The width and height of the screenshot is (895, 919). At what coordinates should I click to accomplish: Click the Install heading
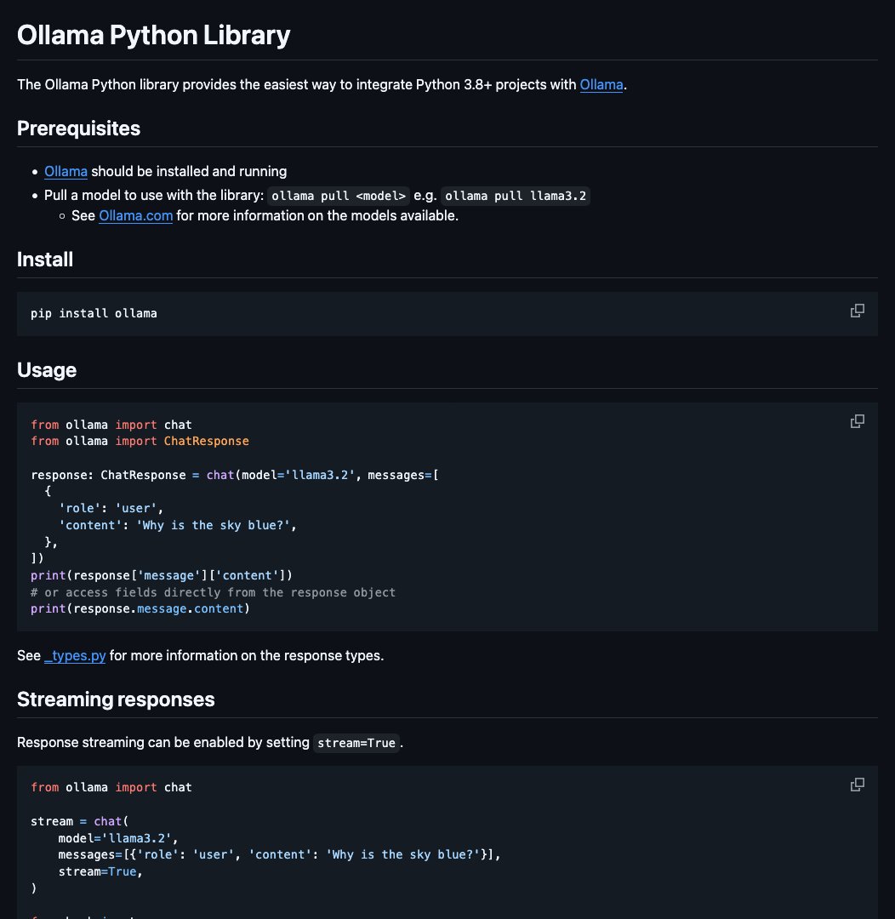[45, 260]
